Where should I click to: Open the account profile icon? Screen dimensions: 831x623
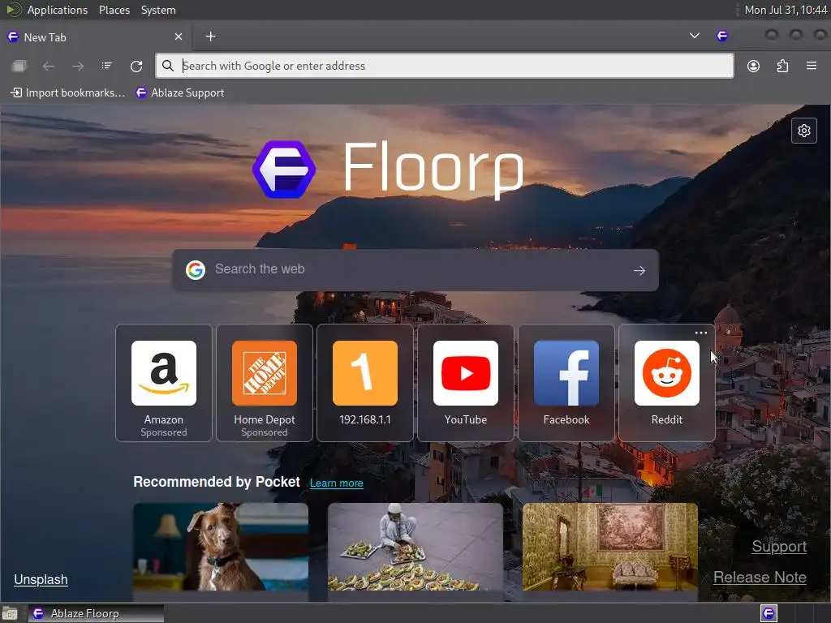tap(753, 67)
